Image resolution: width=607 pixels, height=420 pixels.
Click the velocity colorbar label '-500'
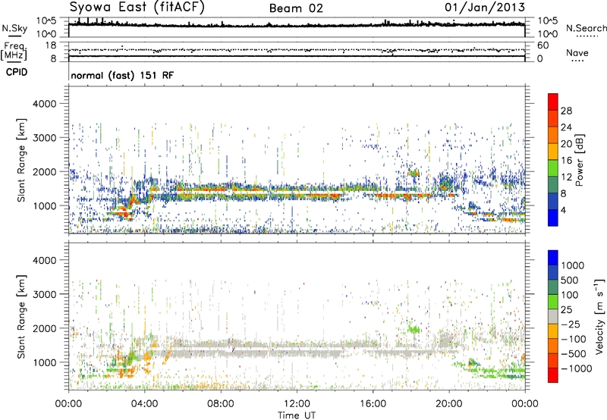tap(574, 354)
